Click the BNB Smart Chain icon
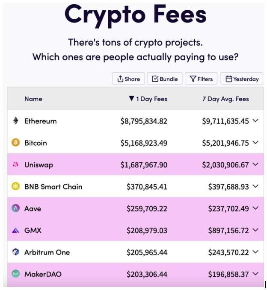This screenshot has width=267, height=290. (16, 187)
